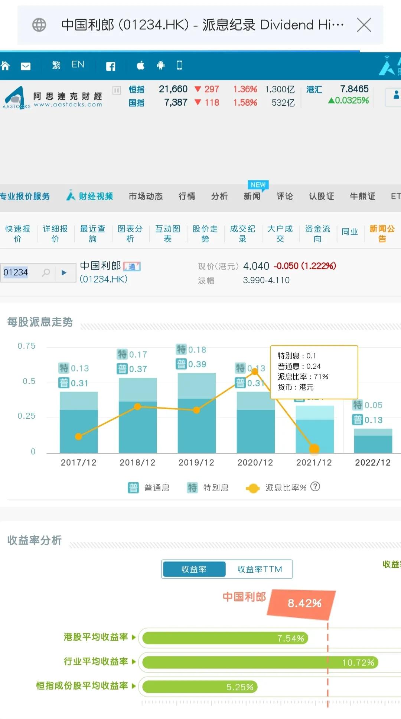Viewport: 401px width, 719px height.
Task: Open 评论 menu item
Action: tap(285, 196)
